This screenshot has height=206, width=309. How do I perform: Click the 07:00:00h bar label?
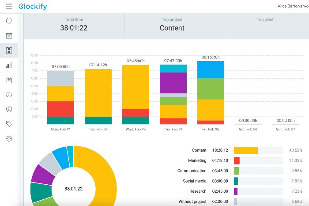pyautogui.click(x=60, y=67)
